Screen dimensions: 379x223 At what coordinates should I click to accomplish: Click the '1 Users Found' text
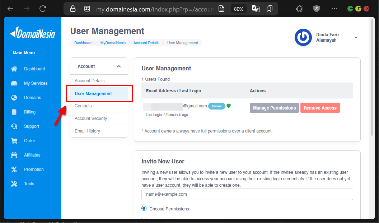(156, 79)
